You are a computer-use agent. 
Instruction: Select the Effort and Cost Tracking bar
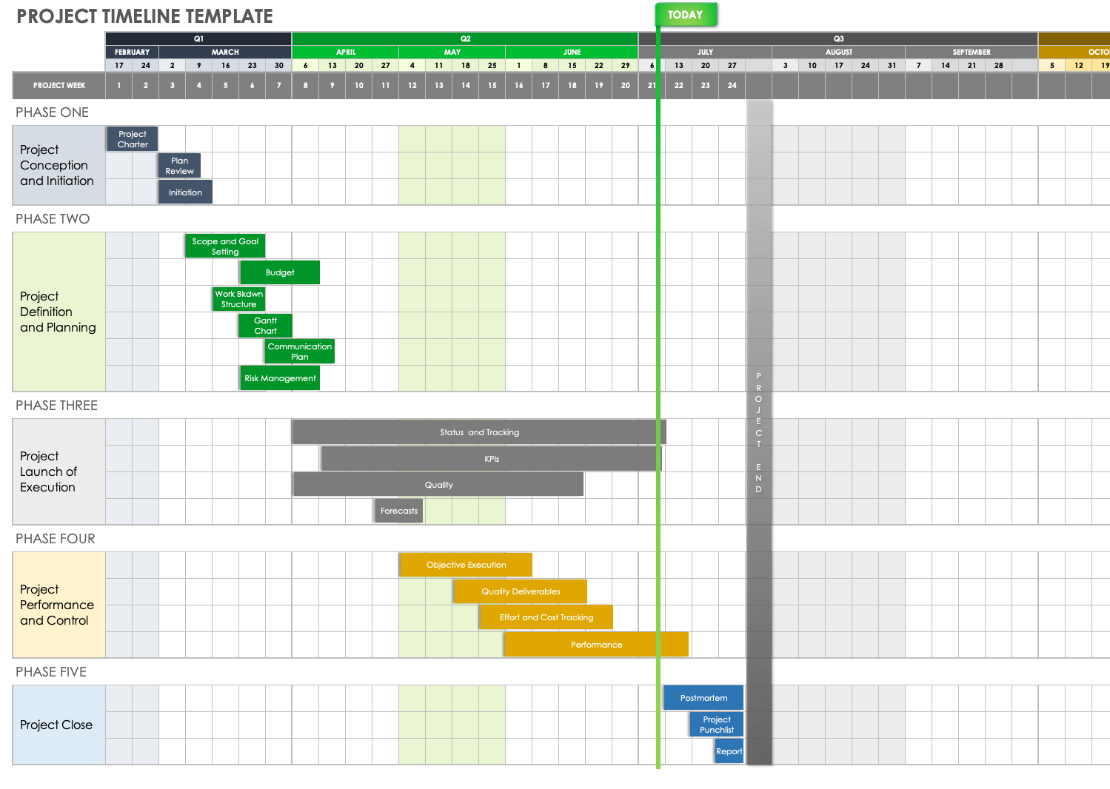click(546, 617)
